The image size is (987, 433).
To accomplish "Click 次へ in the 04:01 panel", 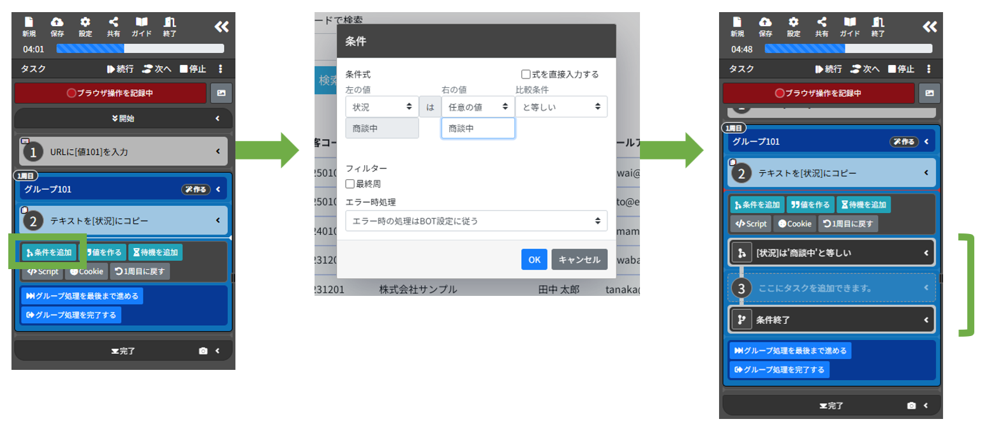I will 156,69.
